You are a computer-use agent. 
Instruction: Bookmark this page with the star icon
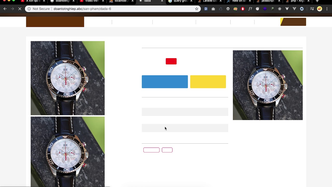[x=197, y=9]
